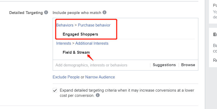Open info icon next to Include people who match
This screenshot has height=109, width=217.
[105, 12]
